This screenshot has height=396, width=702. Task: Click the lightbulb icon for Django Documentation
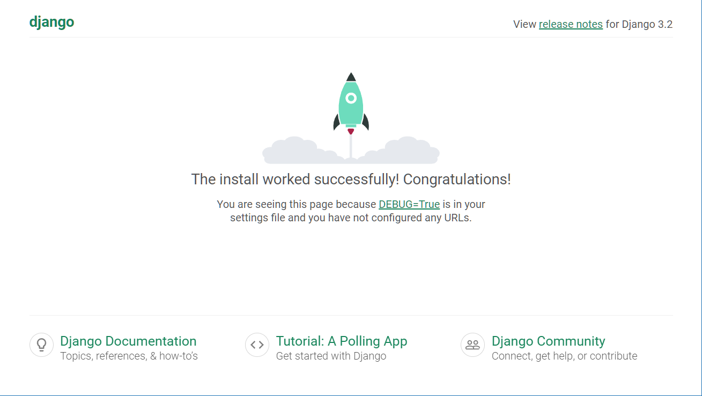tap(41, 345)
